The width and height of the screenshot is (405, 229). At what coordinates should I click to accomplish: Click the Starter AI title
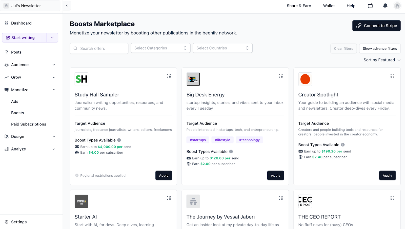point(86,217)
